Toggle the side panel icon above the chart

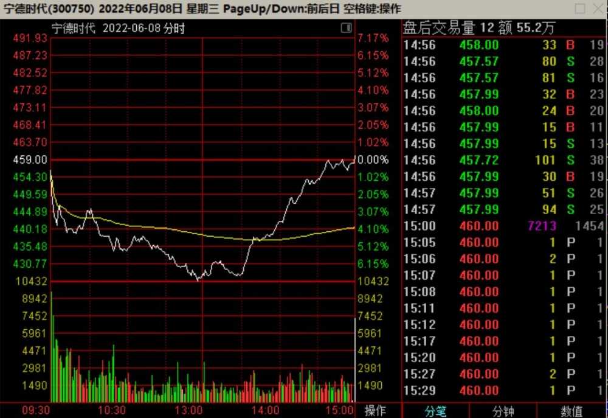click(347, 28)
